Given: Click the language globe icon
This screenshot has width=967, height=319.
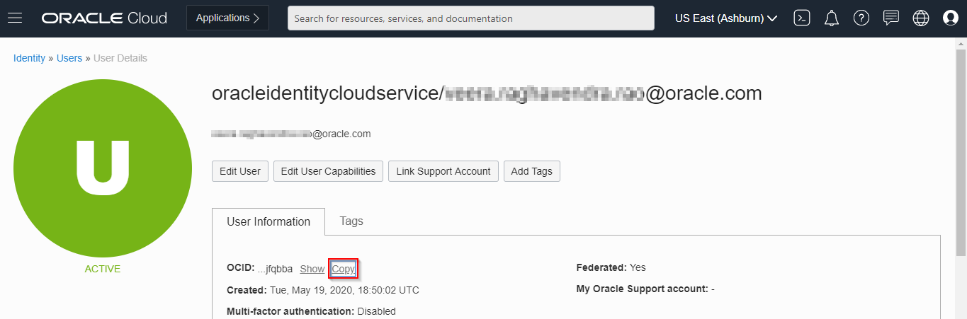Looking at the screenshot, I should [921, 18].
